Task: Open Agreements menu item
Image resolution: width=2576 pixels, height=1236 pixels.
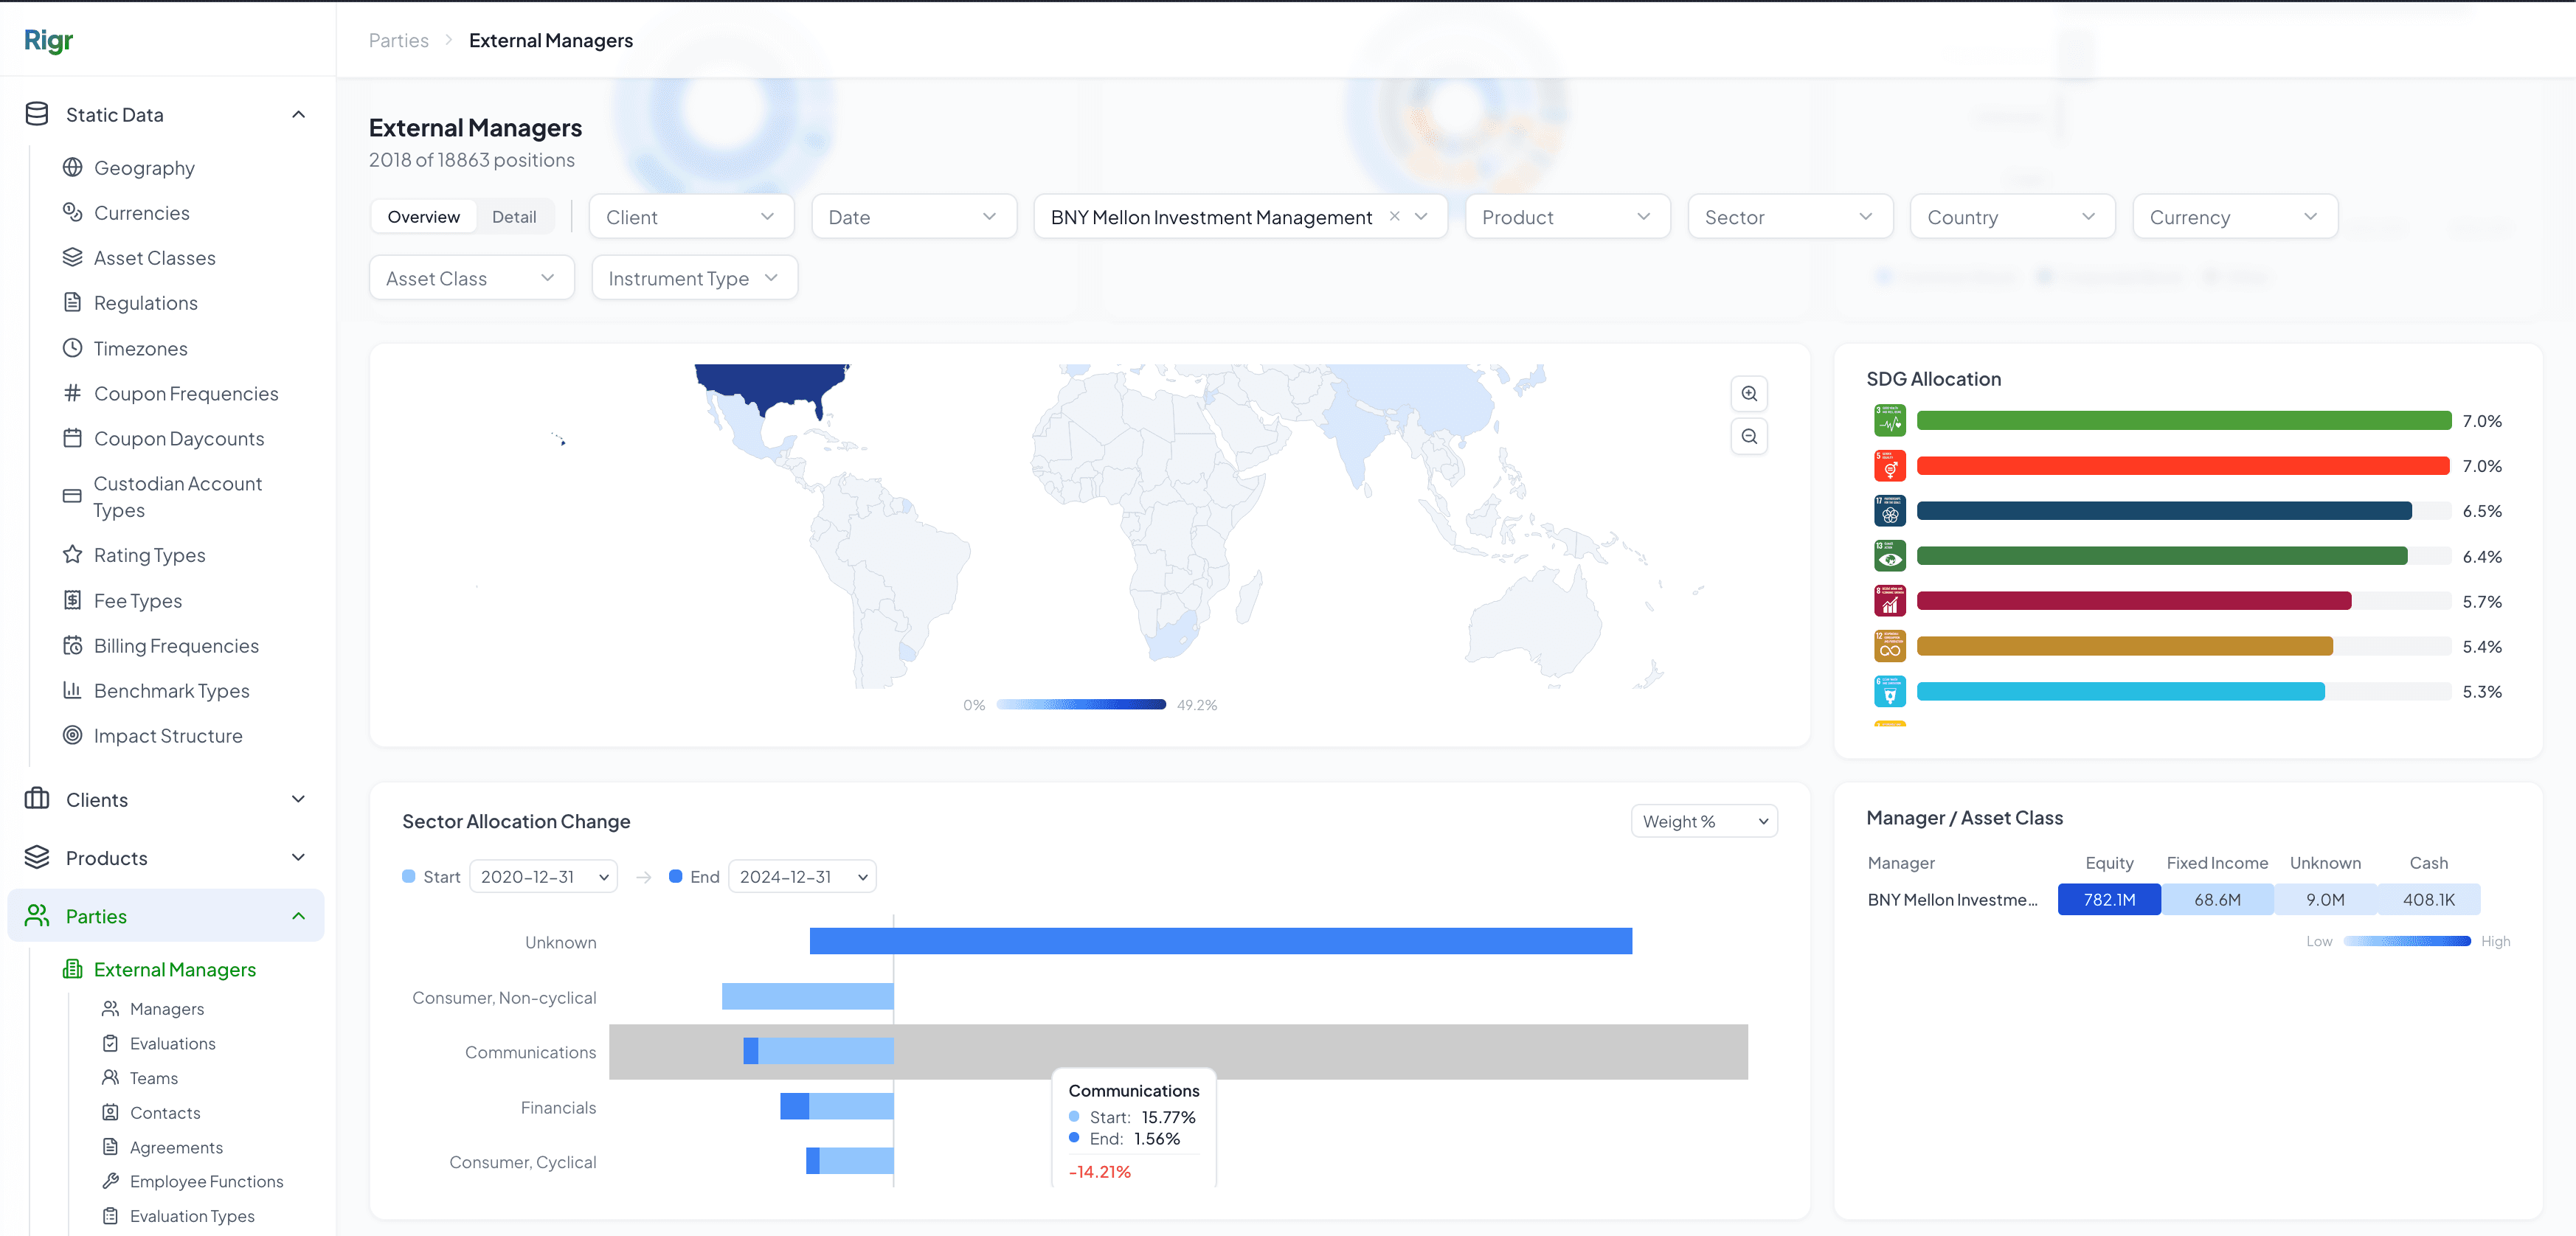Action: pos(176,1147)
